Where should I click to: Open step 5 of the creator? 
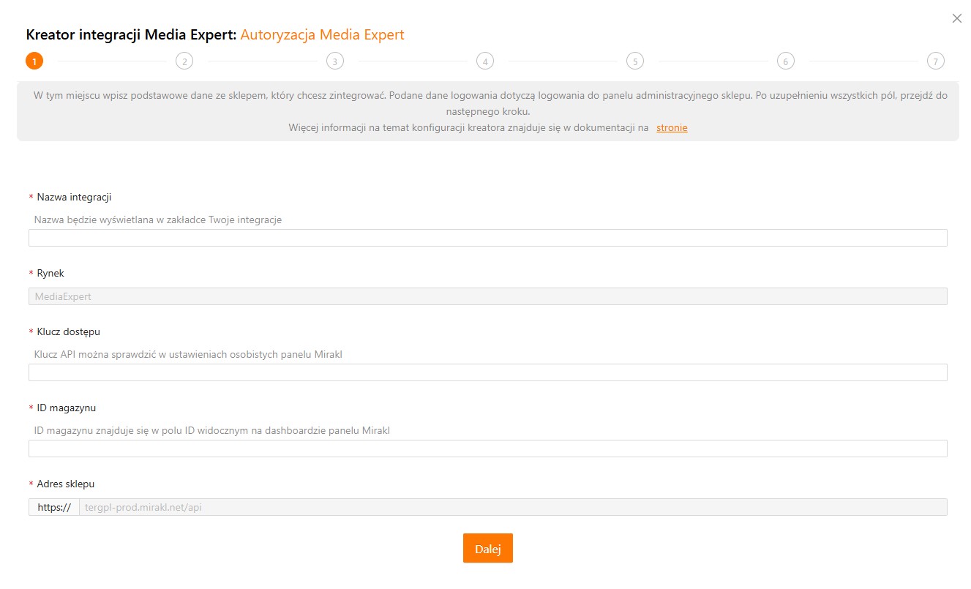click(x=635, y=61)
